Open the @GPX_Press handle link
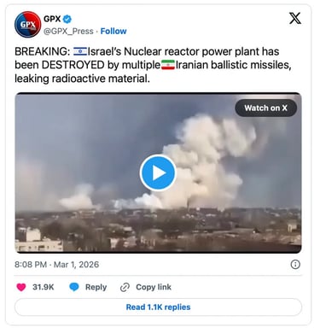This screenshot has width=320, height=333. point(68,31)
